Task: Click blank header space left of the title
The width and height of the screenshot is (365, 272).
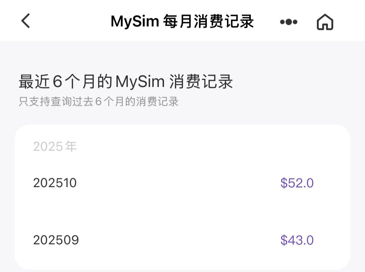Action: click(x=70, y=21)
